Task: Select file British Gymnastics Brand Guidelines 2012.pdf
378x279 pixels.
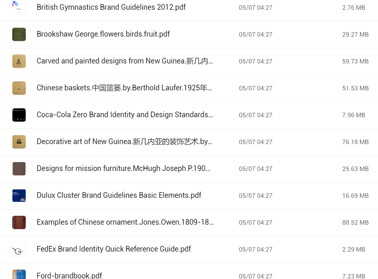Action: (x=111, y=7)
